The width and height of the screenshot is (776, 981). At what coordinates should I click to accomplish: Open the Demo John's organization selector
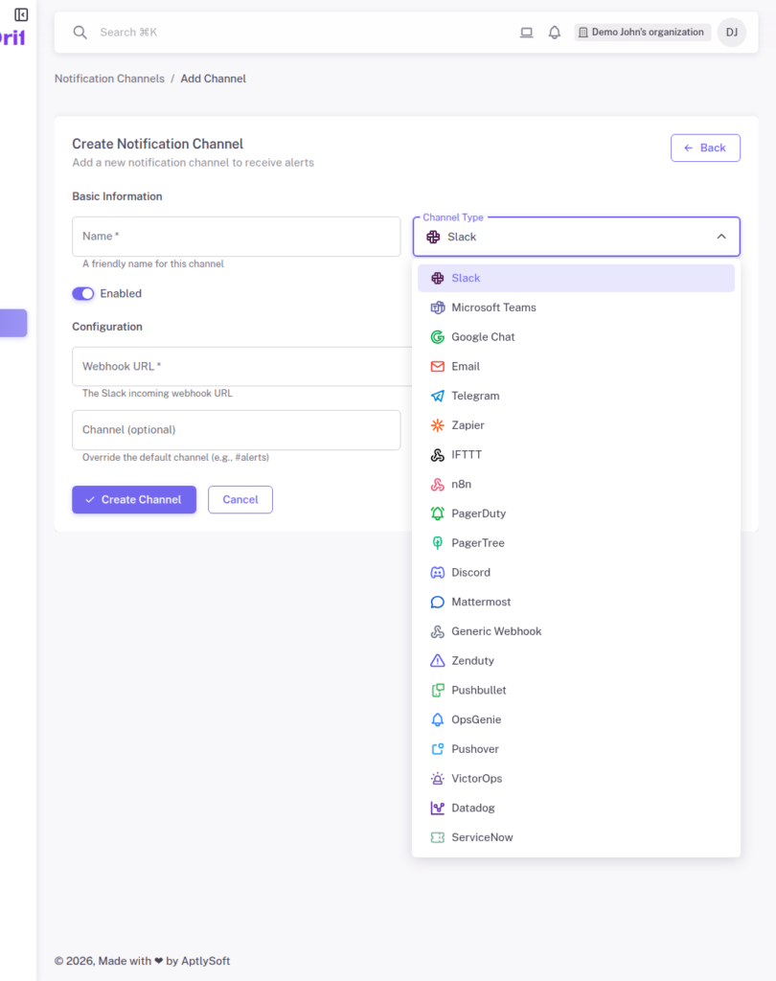(x=642, y=32)
